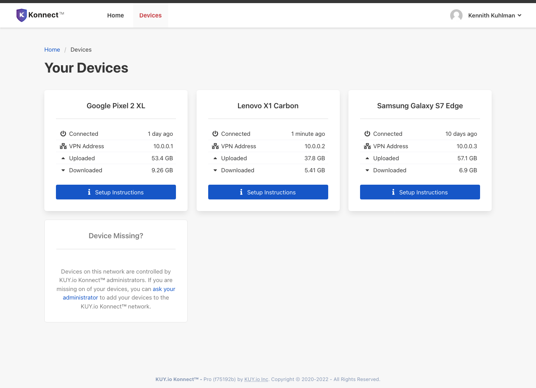This screenshot has height=388, width=536.
Task: Click the Downloaded chevron icon on Samsung Galaxy S7 Edge
Action: 367,170
